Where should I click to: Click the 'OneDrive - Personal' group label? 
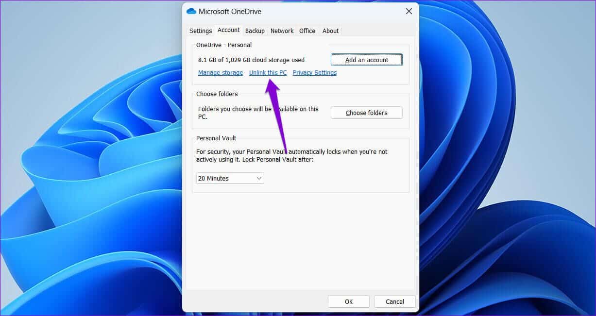[x=224, y=45]
